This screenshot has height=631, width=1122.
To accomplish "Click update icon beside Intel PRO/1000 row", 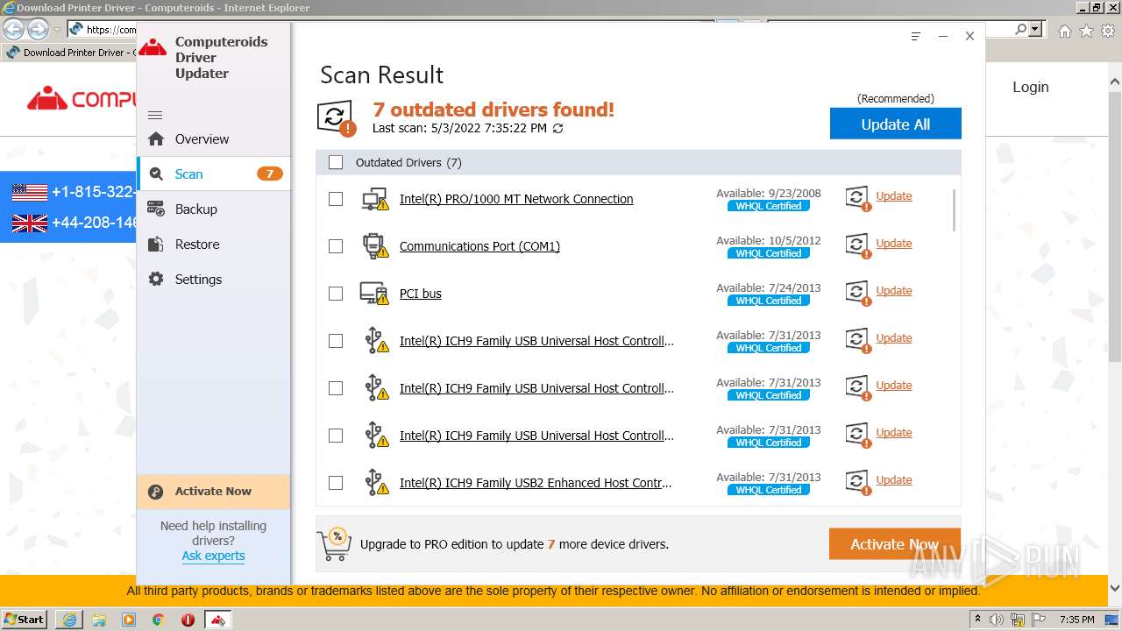I will pos(858,198).
